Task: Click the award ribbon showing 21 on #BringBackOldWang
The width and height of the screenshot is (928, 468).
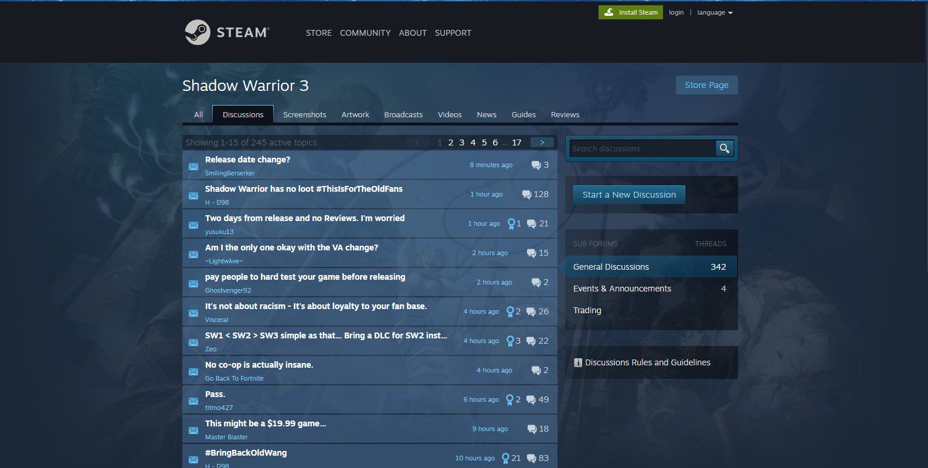Action: [x=505, y=459]
